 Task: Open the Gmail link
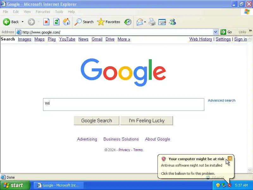[97, 39]
